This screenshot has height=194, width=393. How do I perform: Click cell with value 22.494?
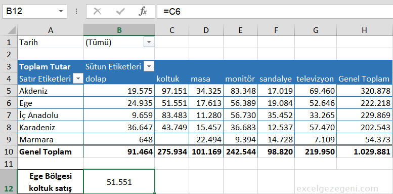(206, 139)
